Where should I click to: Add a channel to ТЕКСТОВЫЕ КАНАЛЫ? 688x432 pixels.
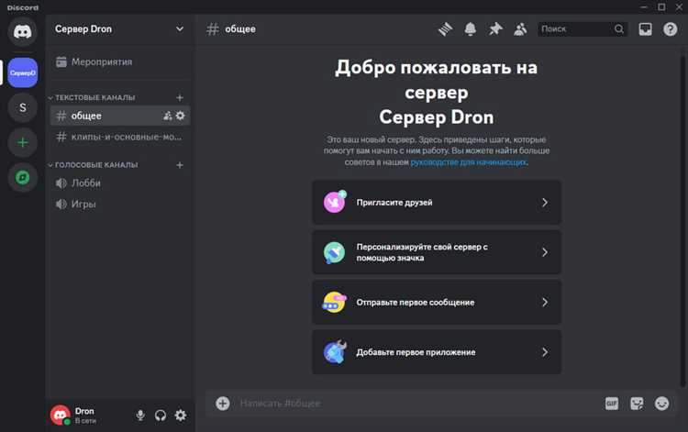[180, 97]
